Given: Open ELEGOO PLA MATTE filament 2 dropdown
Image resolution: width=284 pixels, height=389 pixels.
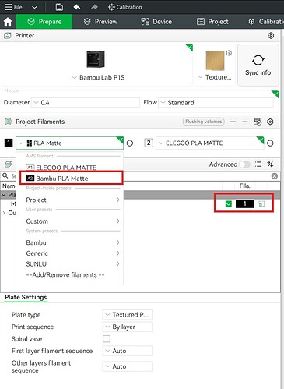Looking at the screenshot, I should click(x=210, y=143).
